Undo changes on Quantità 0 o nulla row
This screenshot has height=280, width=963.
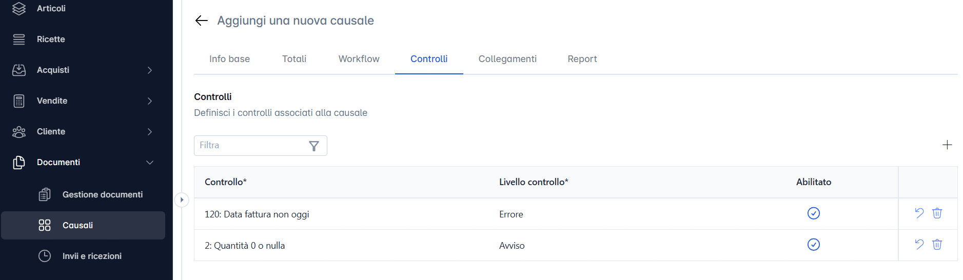coord(919,245)
